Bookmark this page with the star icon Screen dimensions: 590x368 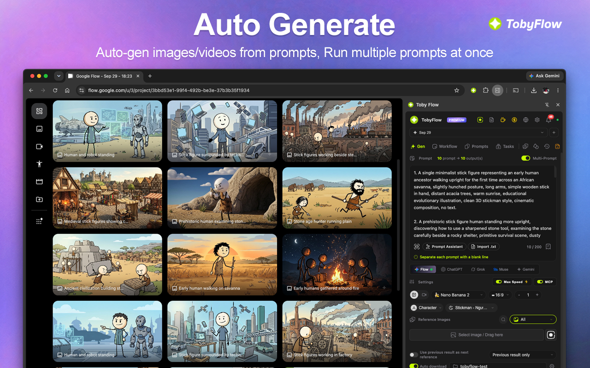click(x=457, y=91)
